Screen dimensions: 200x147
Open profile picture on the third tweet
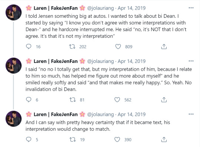(x=14, y=119)
